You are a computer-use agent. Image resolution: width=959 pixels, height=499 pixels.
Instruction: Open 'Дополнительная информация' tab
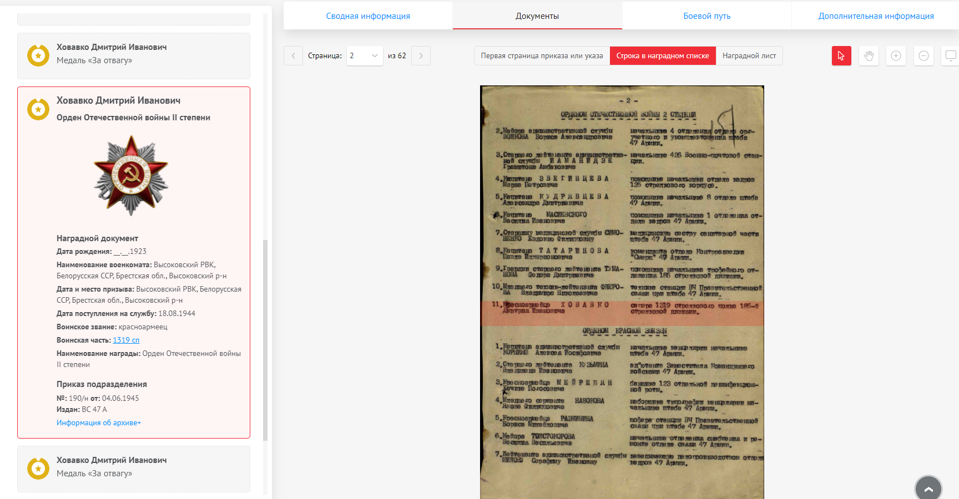click(876, 16)
